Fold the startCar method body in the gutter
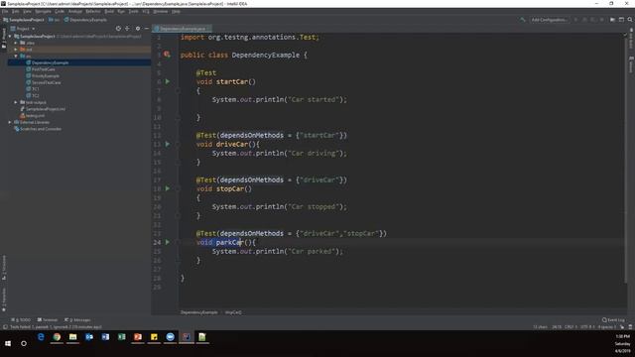This screenshot has height=357, width=635. click(178, 90)
